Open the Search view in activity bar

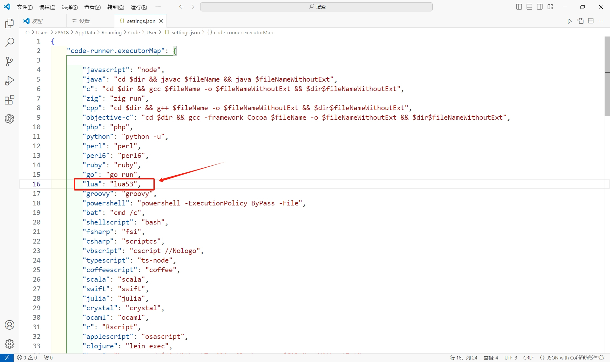click(10, 43)
